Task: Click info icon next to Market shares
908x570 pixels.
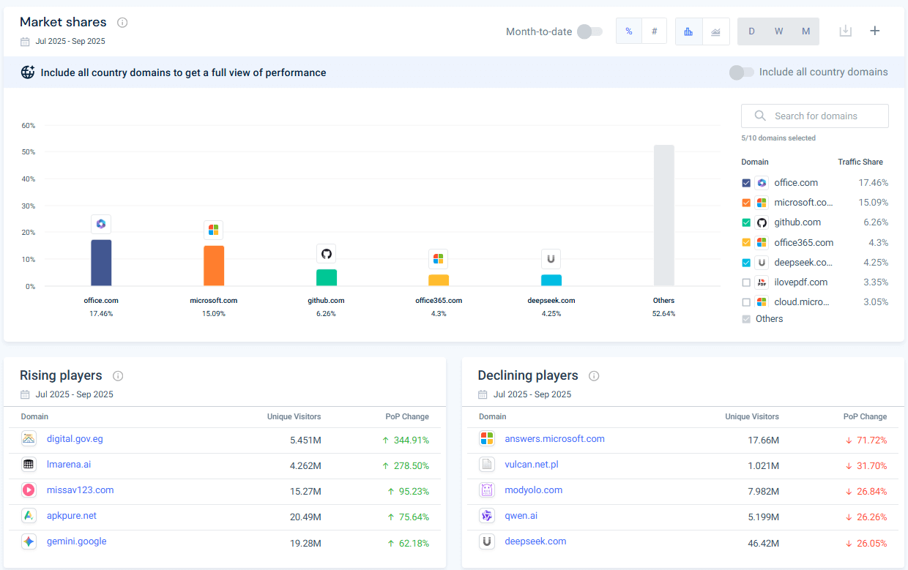Action: point(122,22)
